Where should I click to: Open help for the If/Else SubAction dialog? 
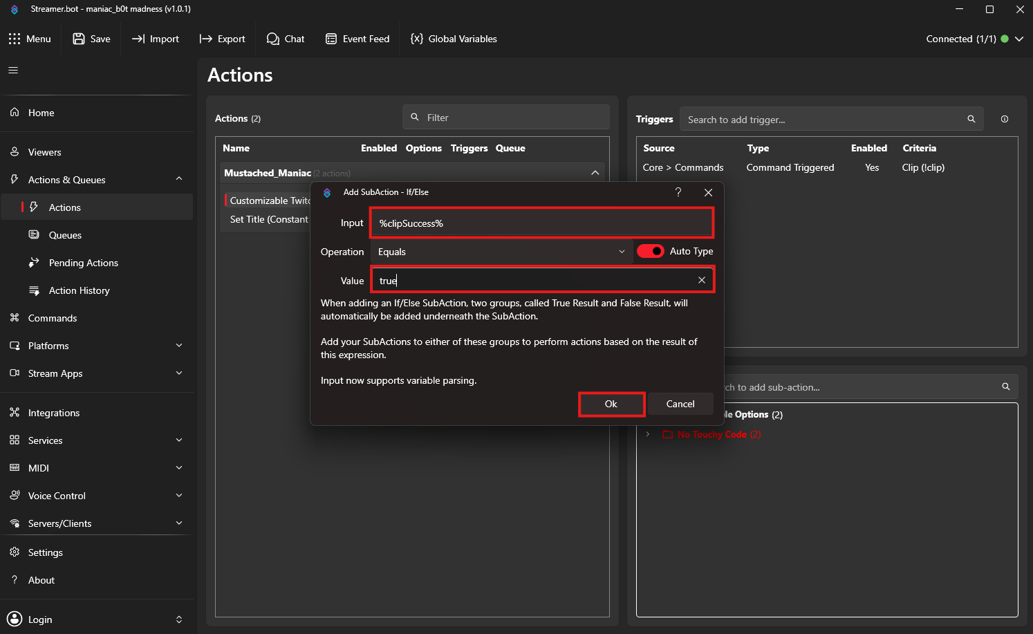[x=678, y=192]
